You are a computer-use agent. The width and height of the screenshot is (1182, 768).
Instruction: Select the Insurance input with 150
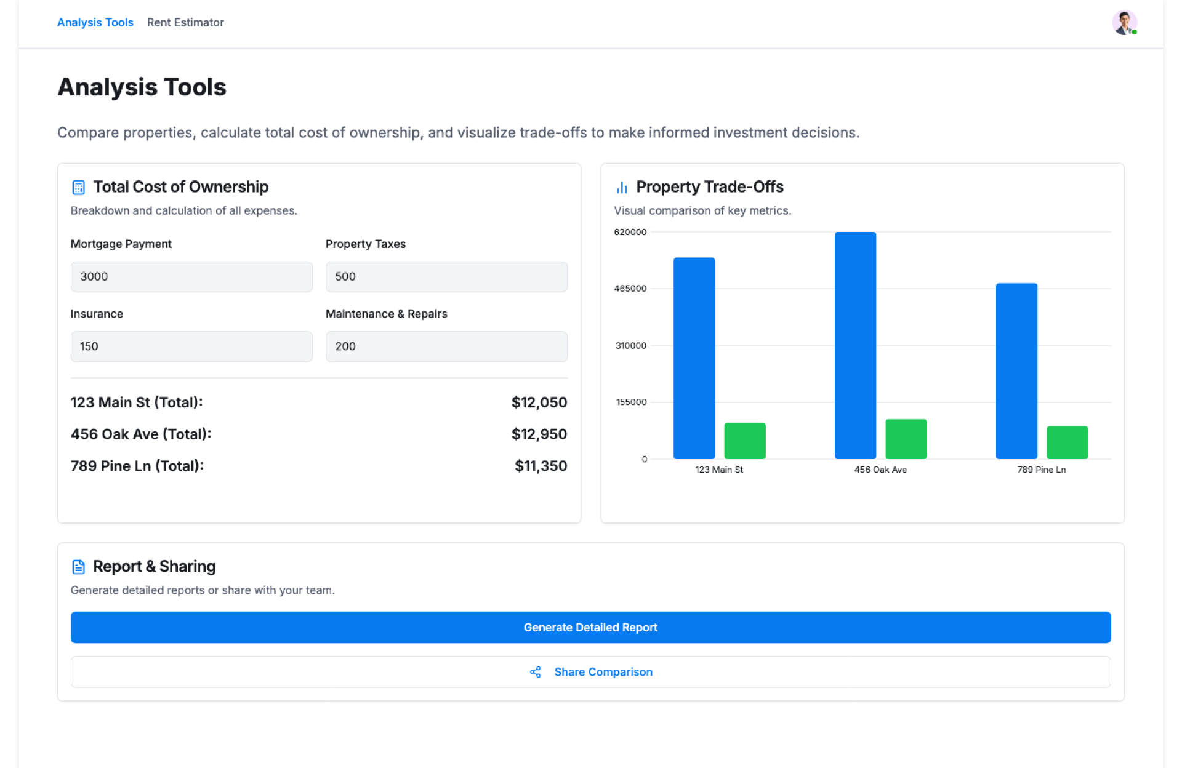(x=191, y=346)
